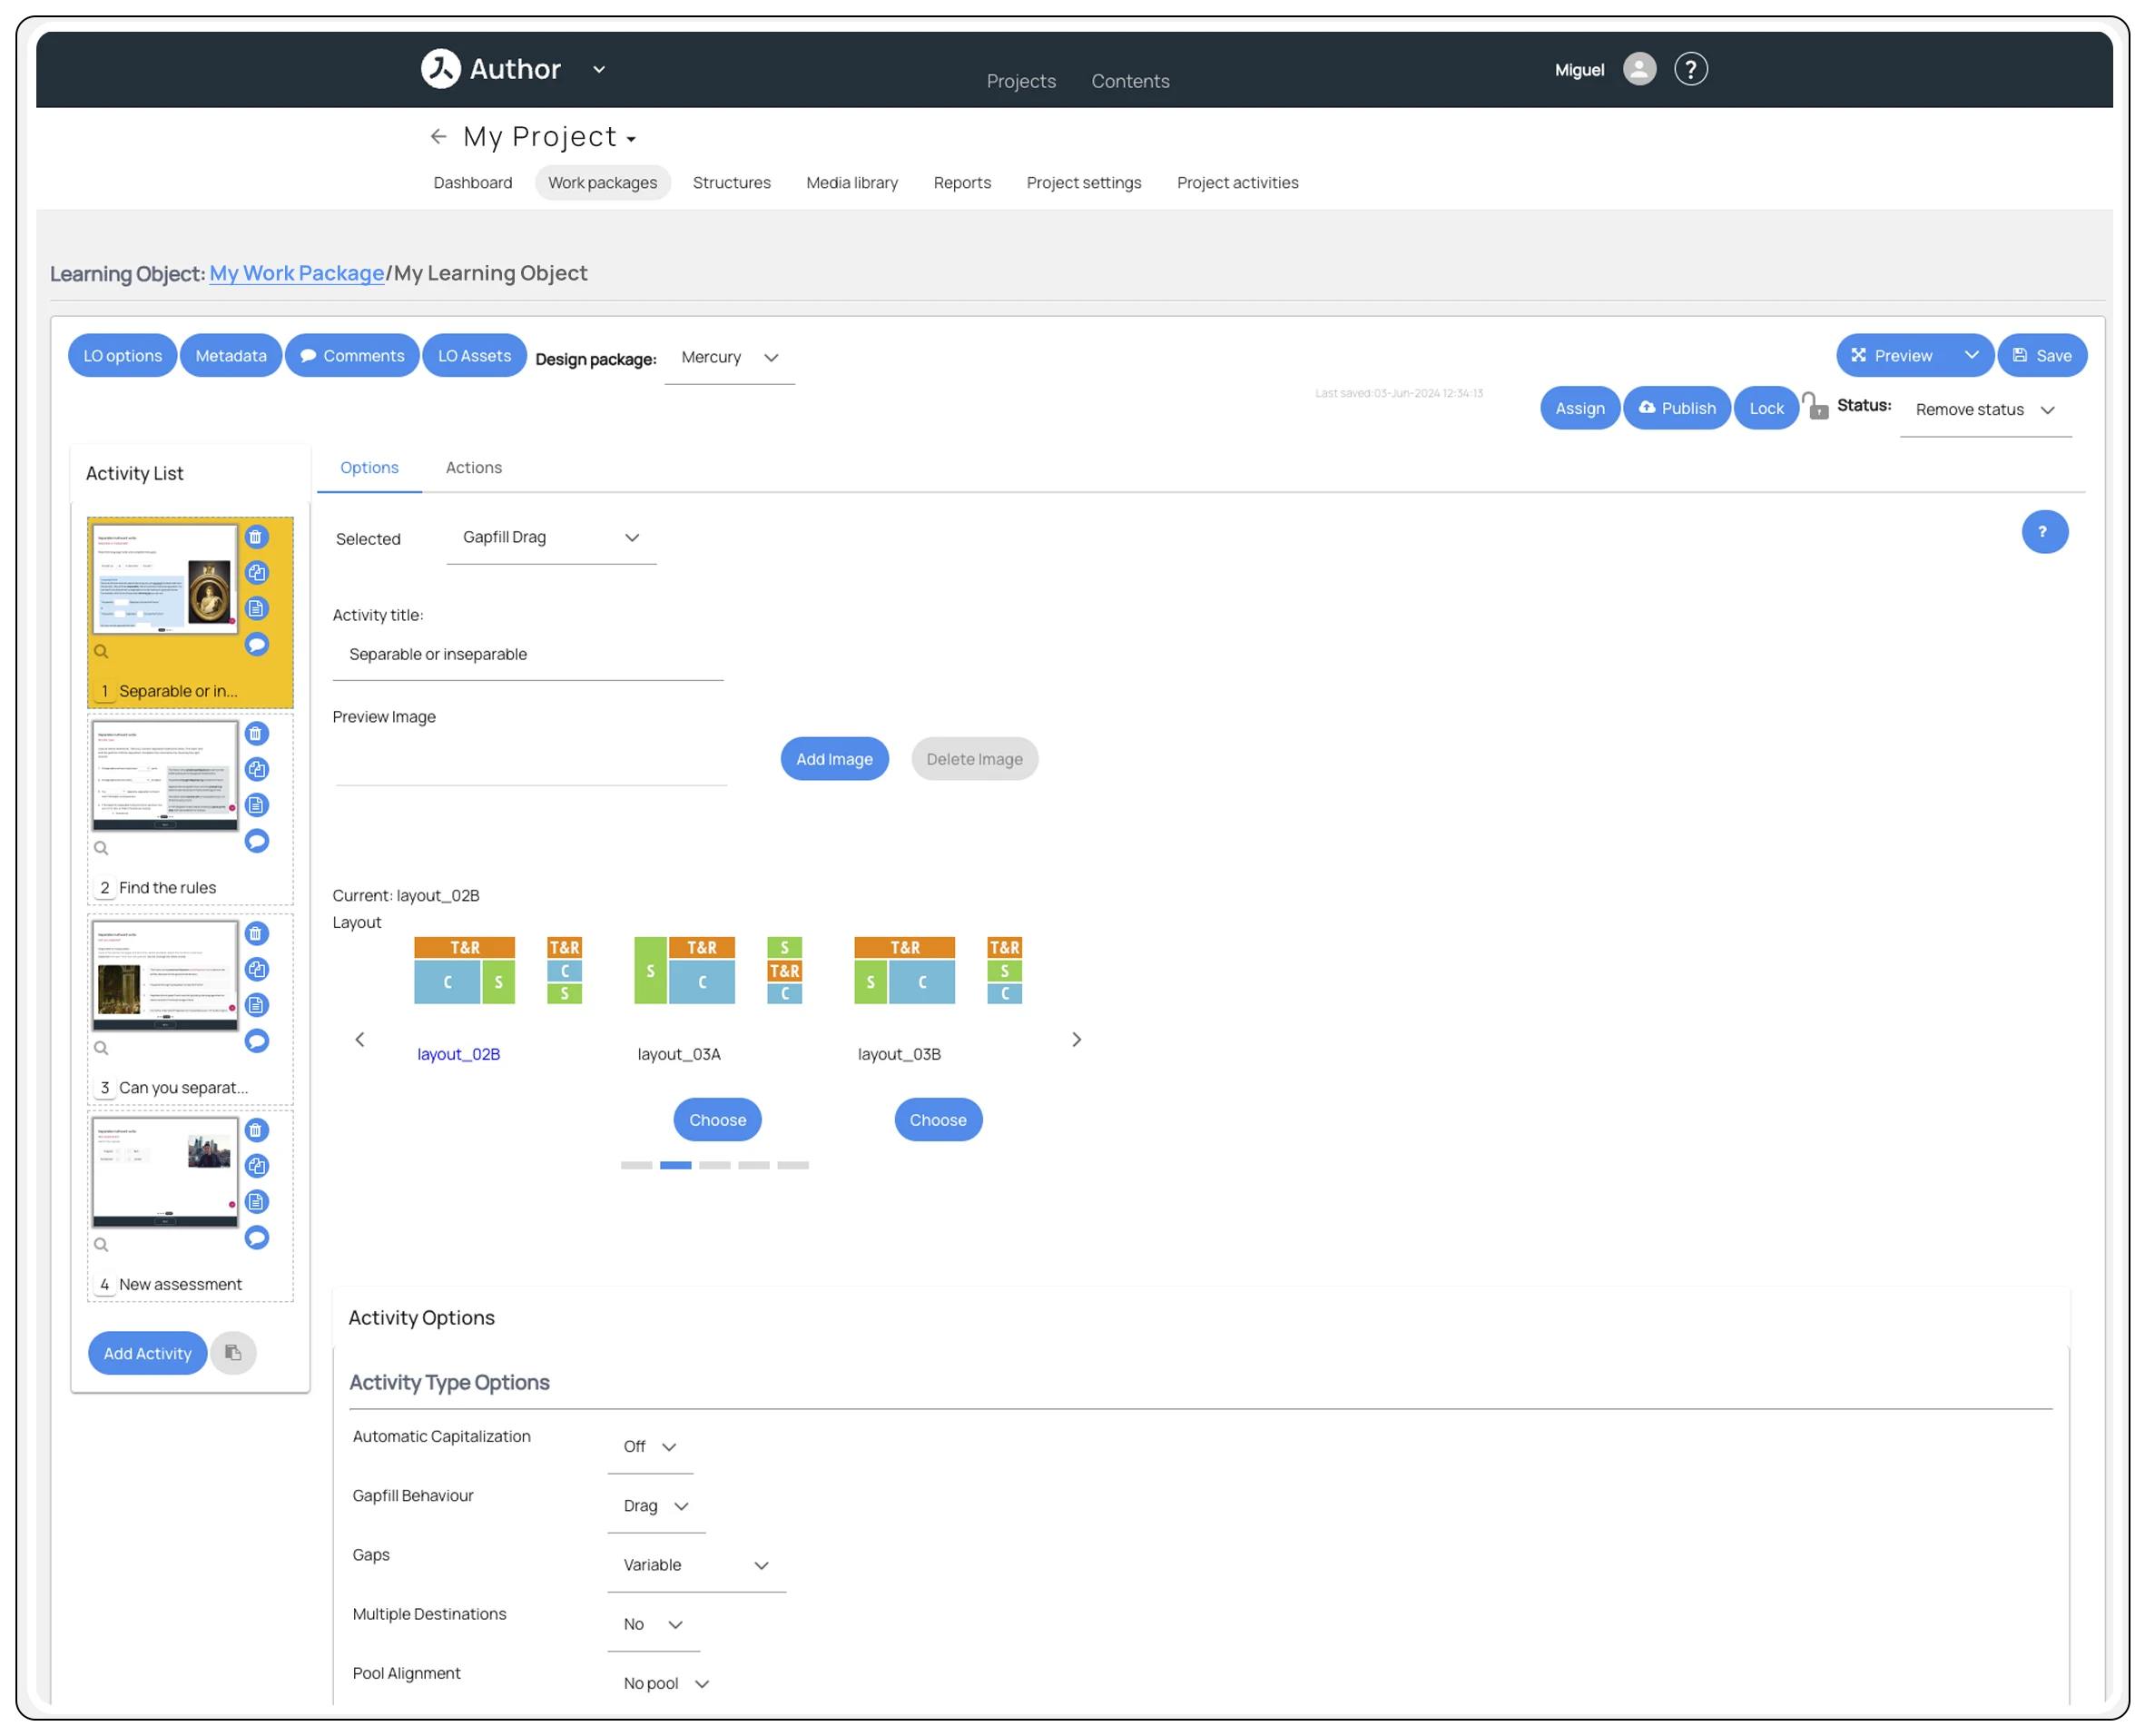Switch to the Actions tab
Screen dimensions: 2145x1736
pos(474,468)
